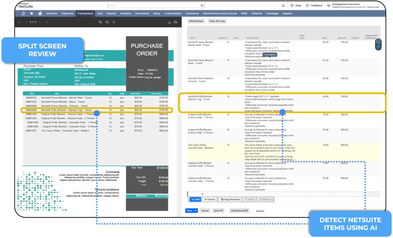Jump to first page of PDF
Image resolution: width=393 pixels, height=238 pixels.
tap(20, 22)
